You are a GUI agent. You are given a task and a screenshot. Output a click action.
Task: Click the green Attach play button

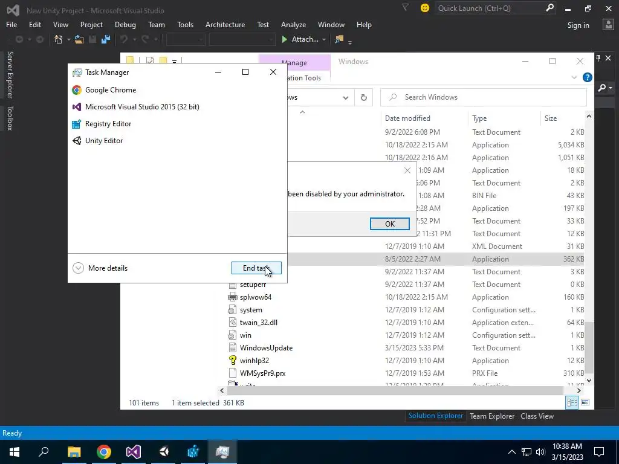click(284, 39)
